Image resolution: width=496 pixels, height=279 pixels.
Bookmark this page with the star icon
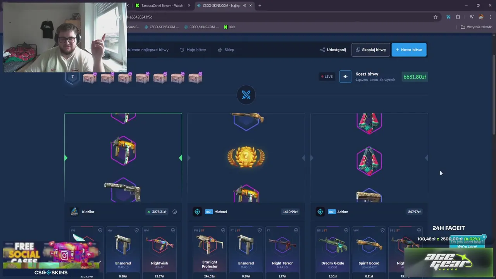(436, 17)
